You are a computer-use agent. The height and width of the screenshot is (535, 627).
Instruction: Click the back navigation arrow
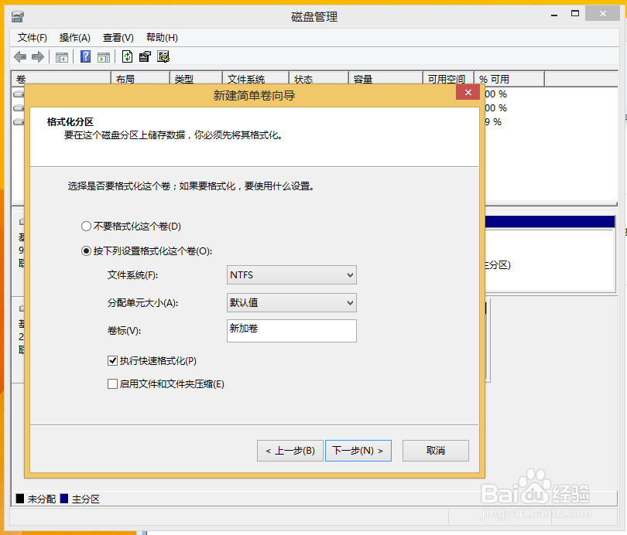tap(20, 56)
